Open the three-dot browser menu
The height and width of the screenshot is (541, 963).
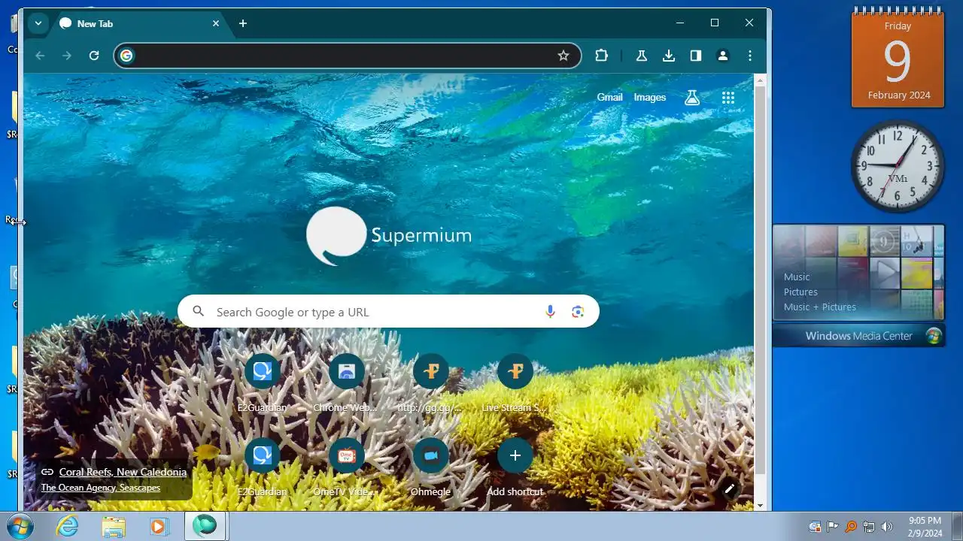750,56
